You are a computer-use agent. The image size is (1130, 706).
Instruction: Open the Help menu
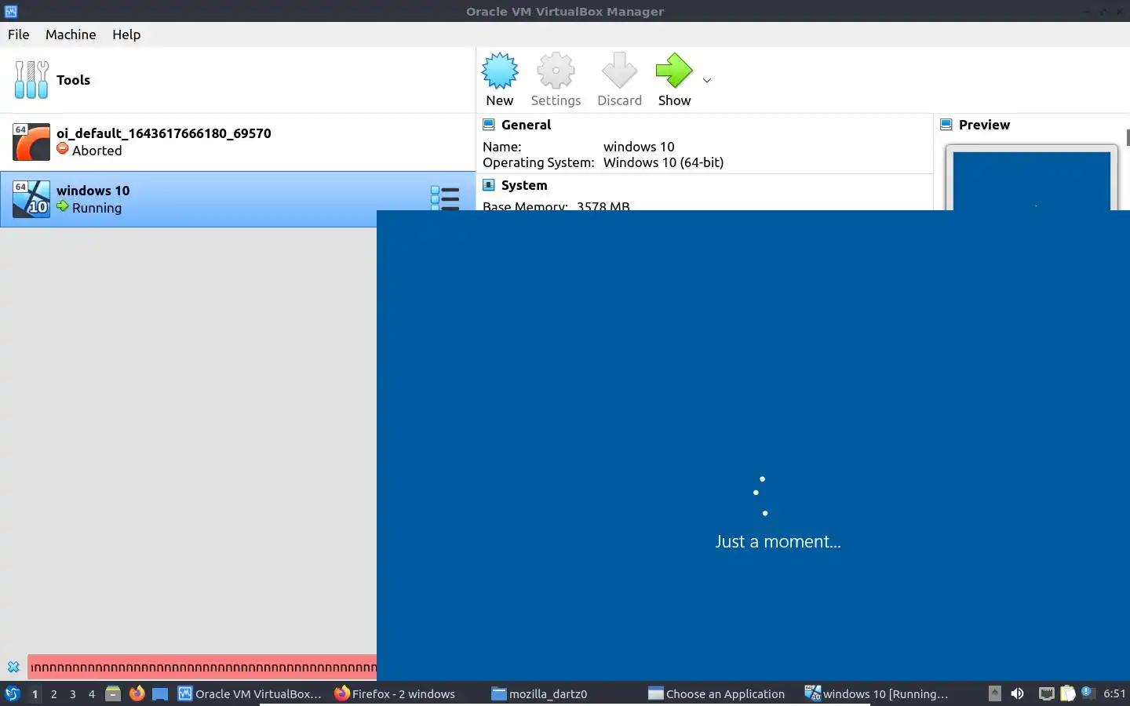tap(126, 35)
